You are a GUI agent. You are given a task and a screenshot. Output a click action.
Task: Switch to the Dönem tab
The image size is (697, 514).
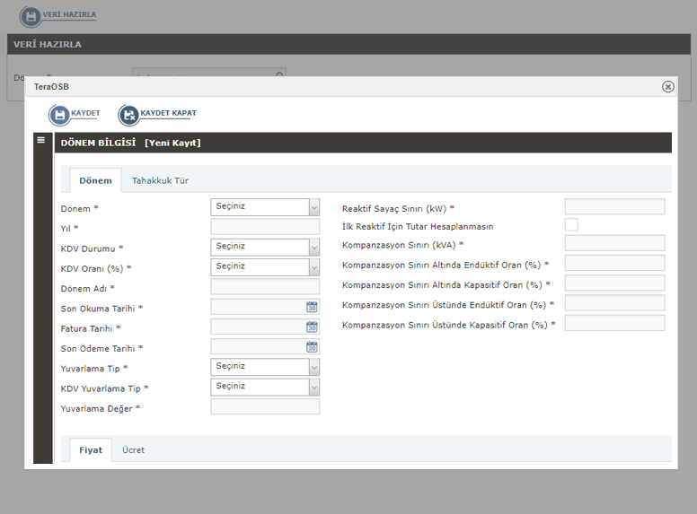click(x=95, y=180)
